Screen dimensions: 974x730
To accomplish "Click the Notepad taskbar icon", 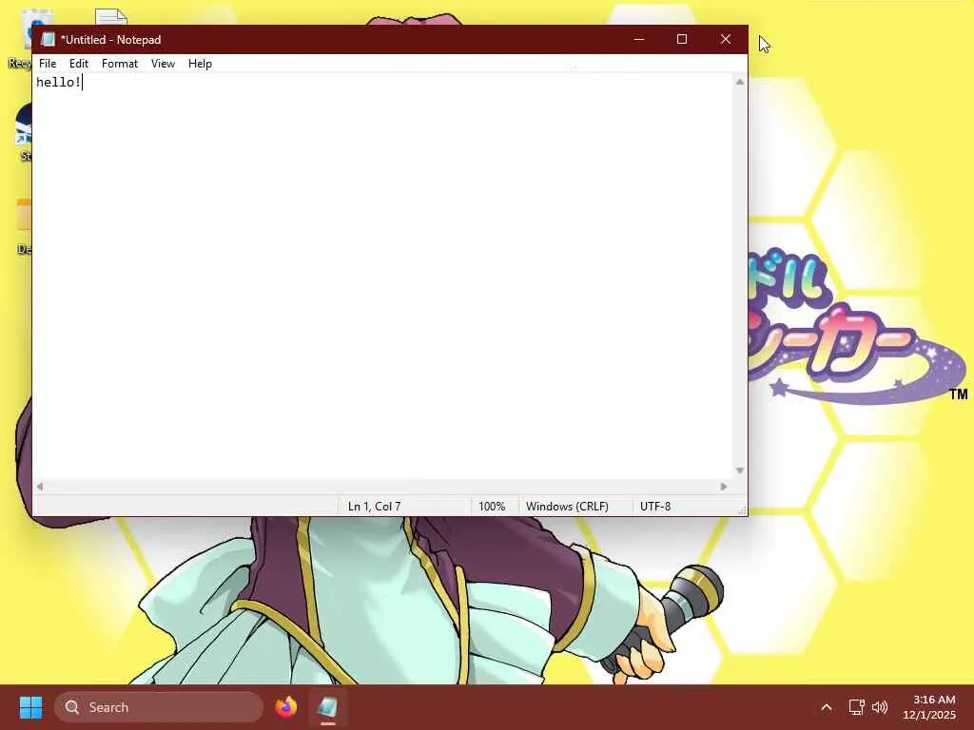I will [x=328, y=707].
